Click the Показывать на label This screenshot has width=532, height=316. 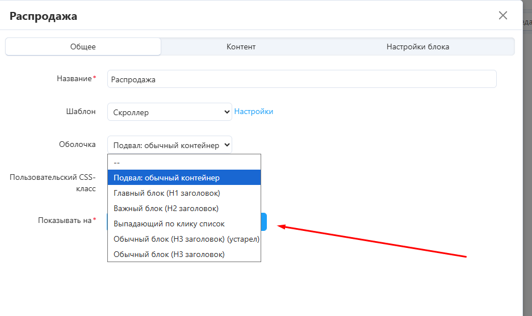[65, 220]
